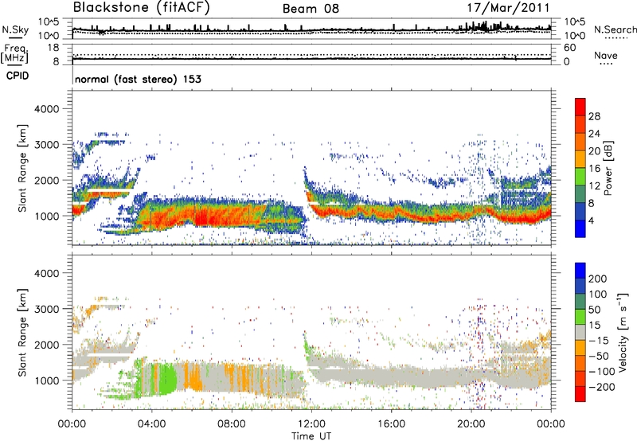
Task: Click '4000' tick on power panel
Action: (47, 109)
